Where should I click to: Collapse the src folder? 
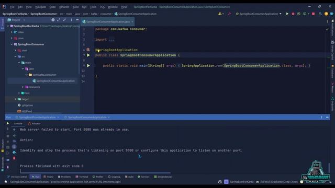(15, 56)
